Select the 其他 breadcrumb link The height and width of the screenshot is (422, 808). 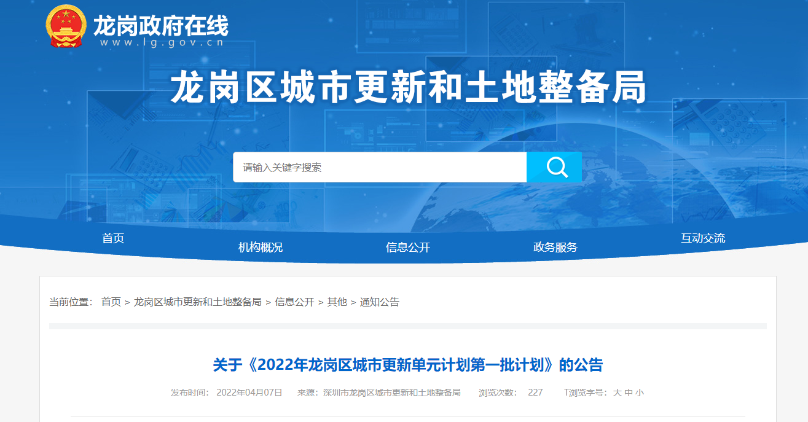(337, 302)
